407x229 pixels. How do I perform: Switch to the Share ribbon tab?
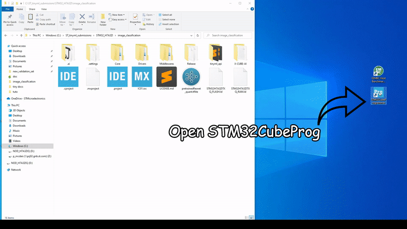[x=32, y=9]
